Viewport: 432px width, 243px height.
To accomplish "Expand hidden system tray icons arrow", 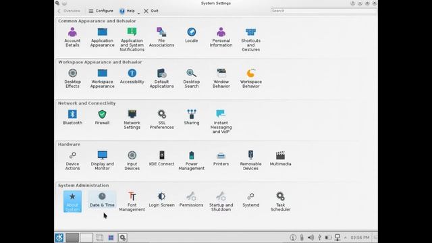I will tap(345, 238).
